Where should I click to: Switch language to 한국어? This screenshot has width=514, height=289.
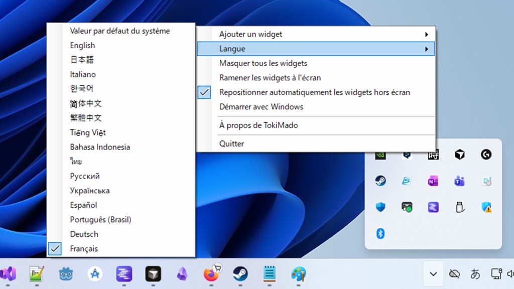(121, 89)
